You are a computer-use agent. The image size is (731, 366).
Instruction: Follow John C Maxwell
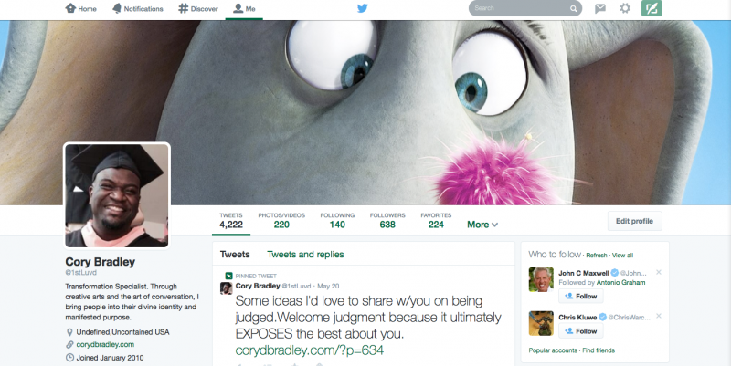coord(580,297)
